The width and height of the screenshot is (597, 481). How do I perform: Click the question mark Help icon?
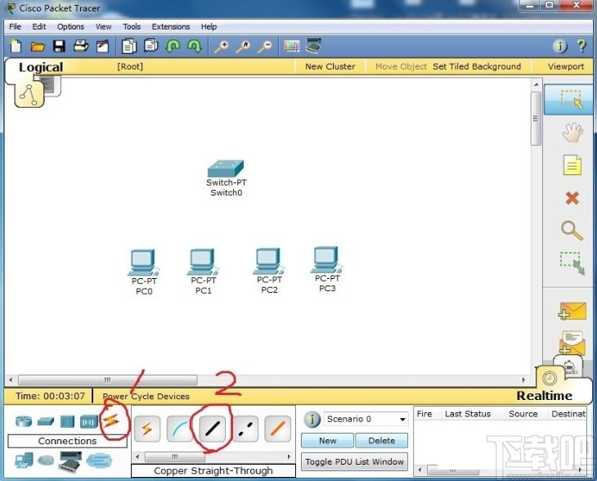click(581, 46)
